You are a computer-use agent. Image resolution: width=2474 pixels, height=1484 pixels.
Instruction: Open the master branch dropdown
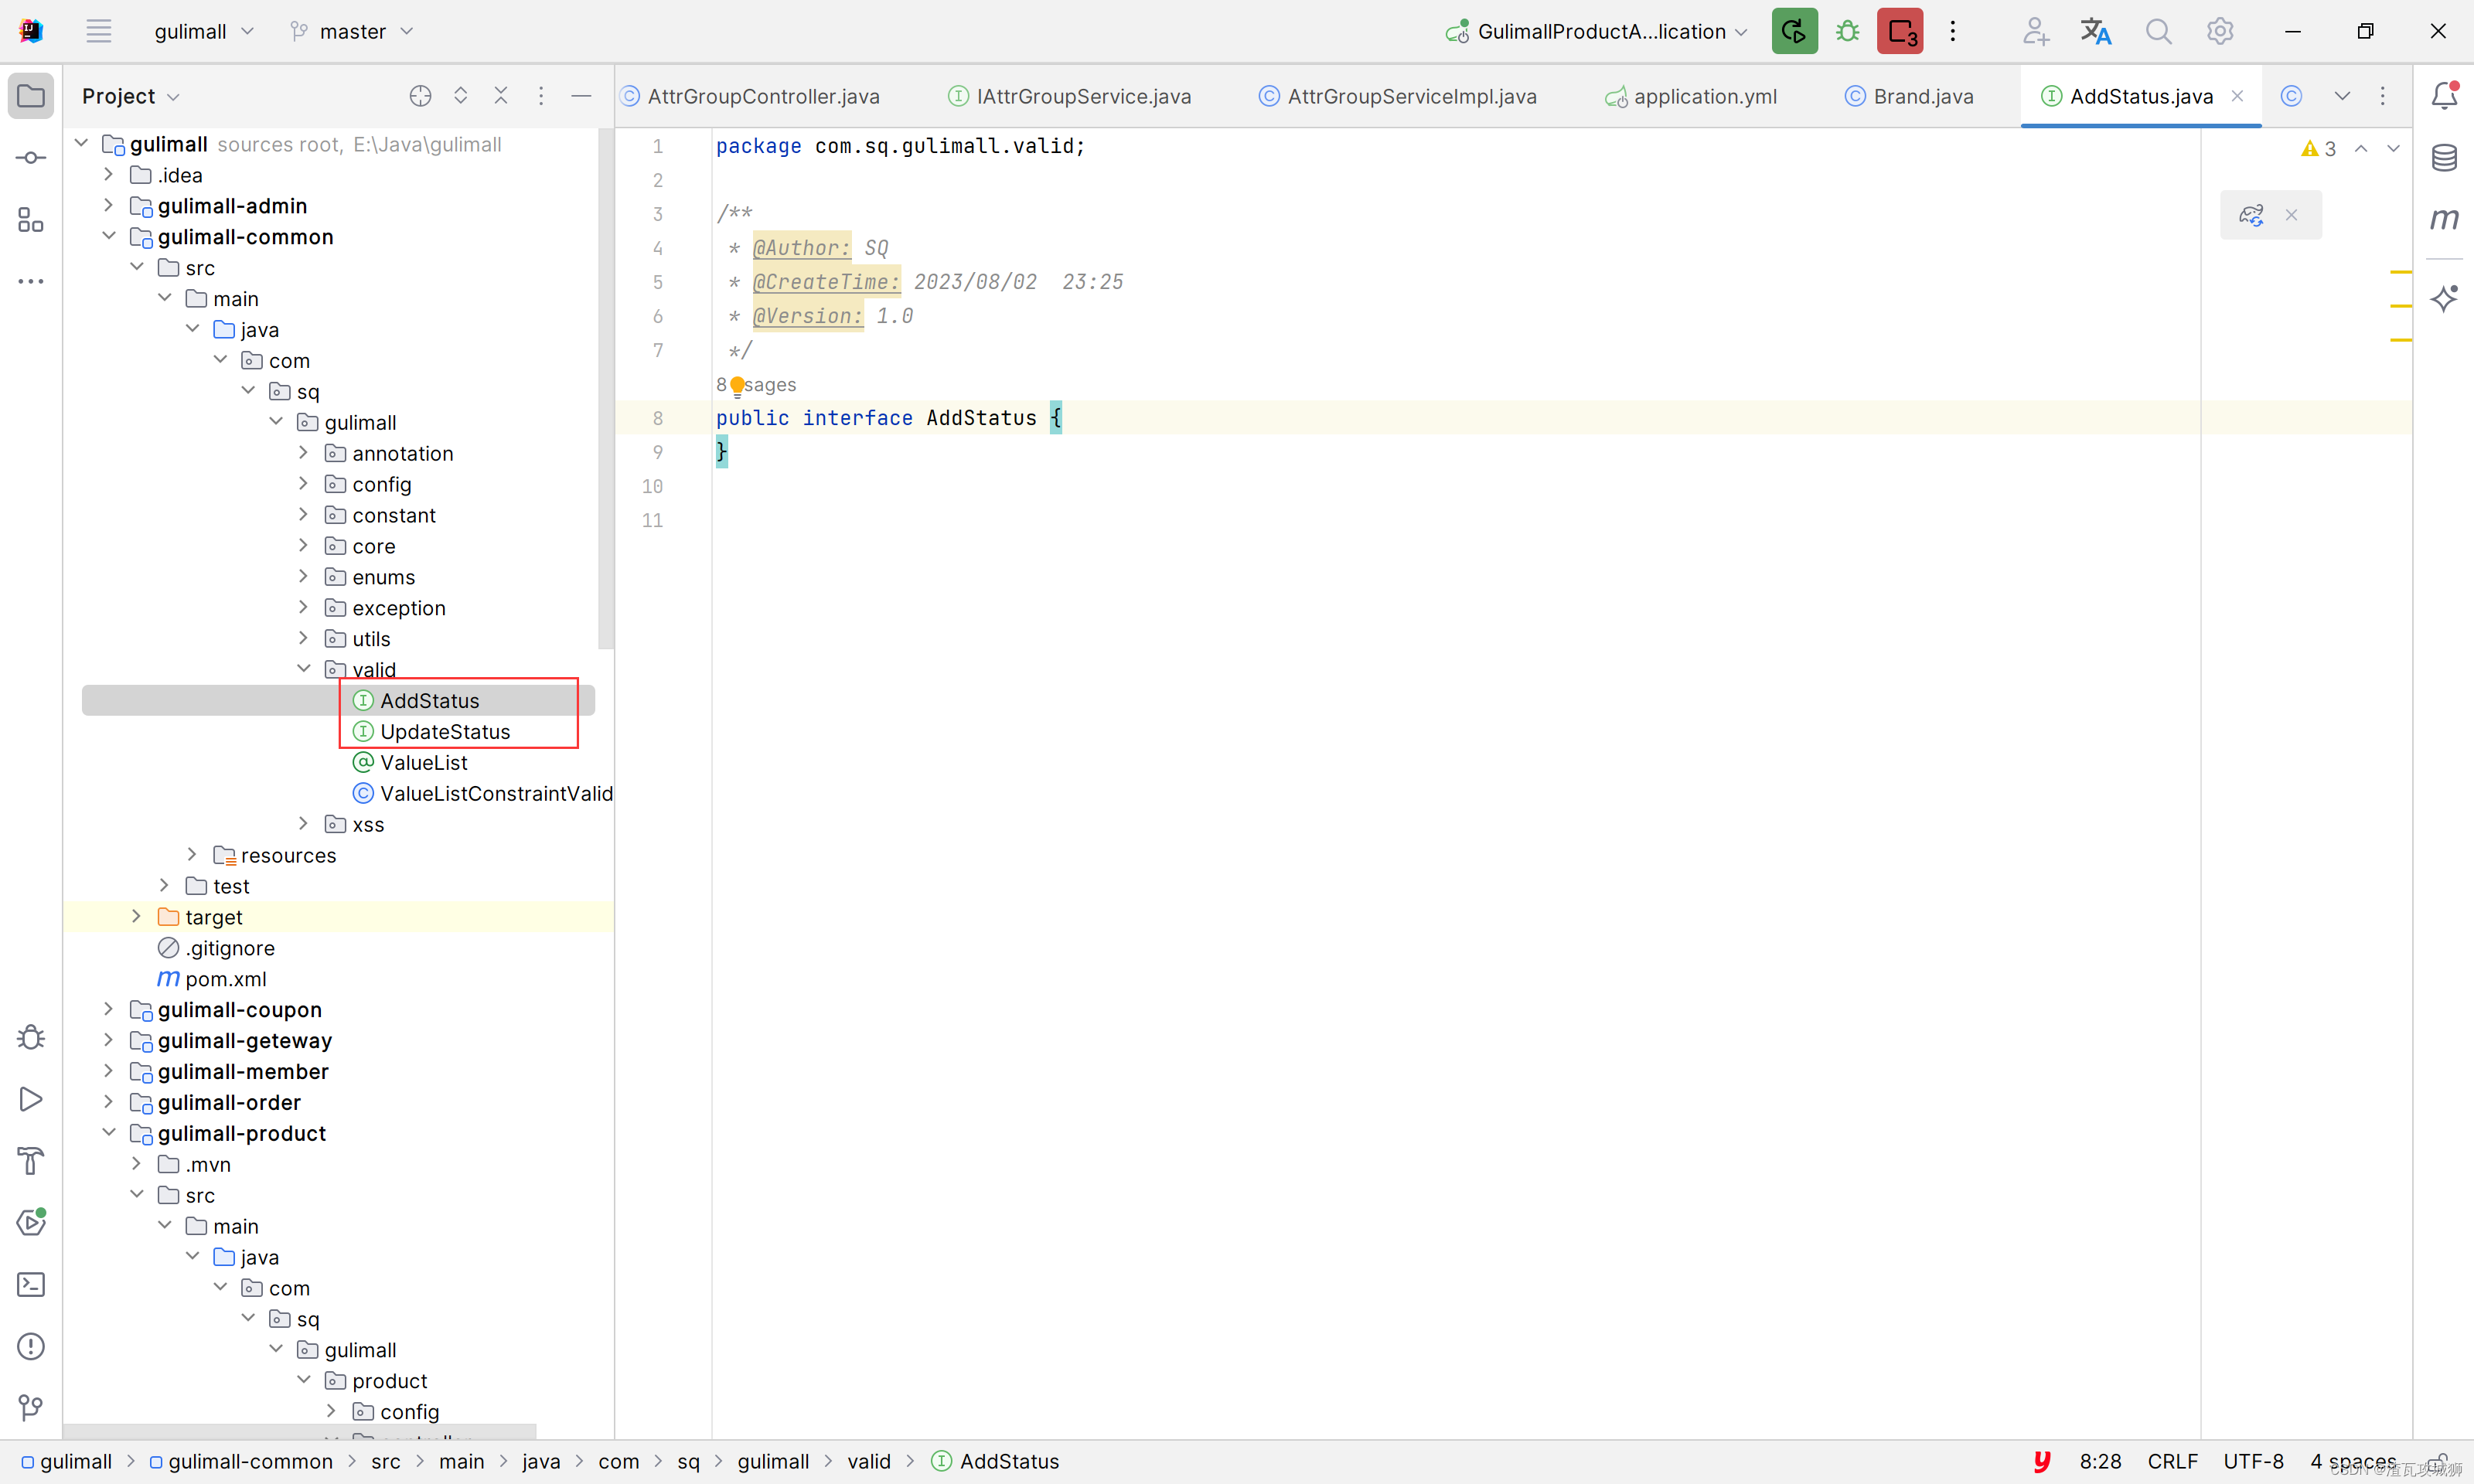coord(352,32)
